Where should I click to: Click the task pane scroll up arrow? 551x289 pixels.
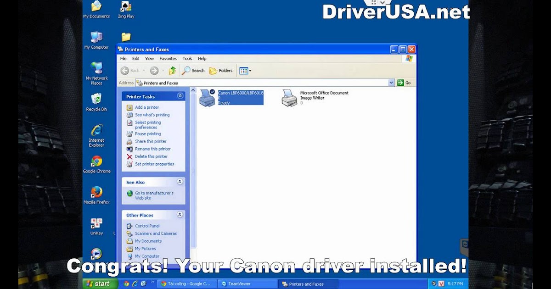click(193, 90)
